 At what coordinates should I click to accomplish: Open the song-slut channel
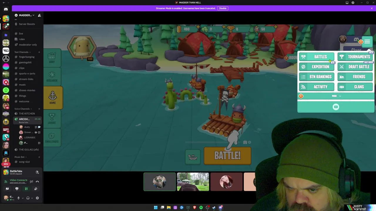[28, 162]
